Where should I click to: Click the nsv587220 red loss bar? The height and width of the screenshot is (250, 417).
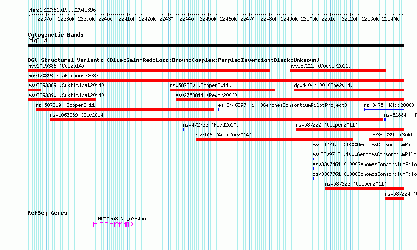click(223, 90)
